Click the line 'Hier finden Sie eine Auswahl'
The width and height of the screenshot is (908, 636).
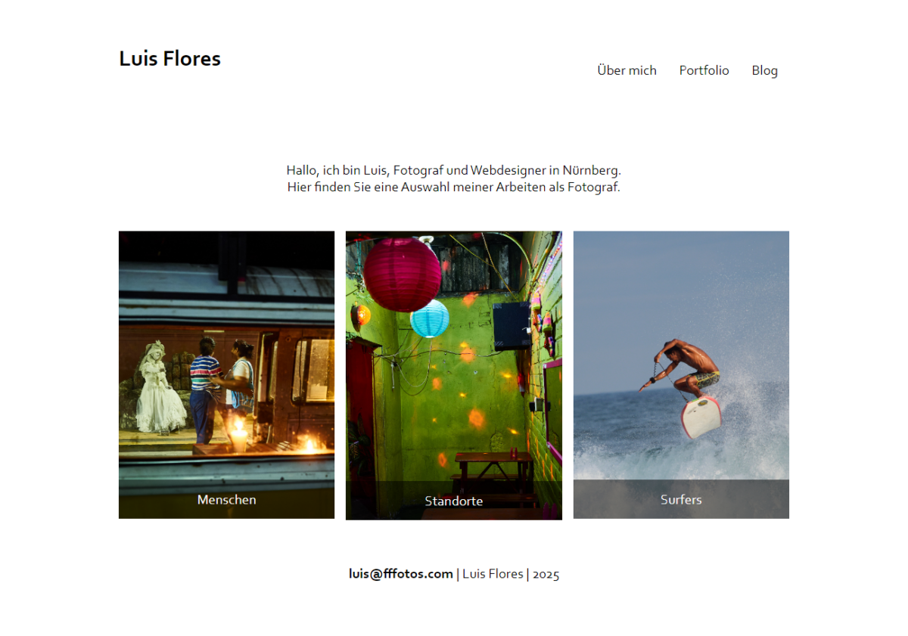(x=454, y=187)
